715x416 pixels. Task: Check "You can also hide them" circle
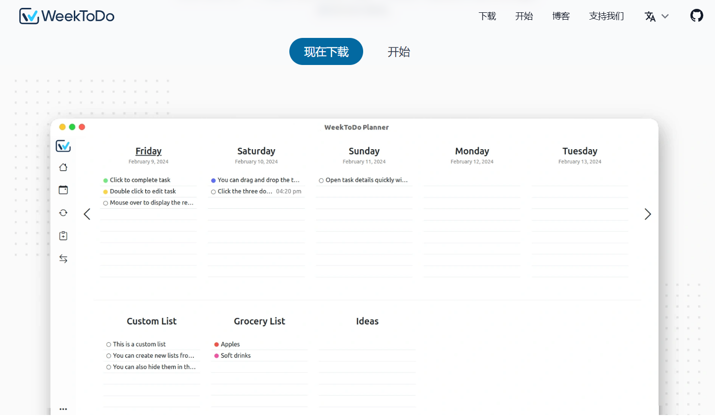coord(108,367)
